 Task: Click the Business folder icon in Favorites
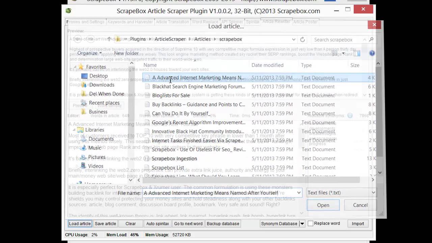(x=84, y=112)
